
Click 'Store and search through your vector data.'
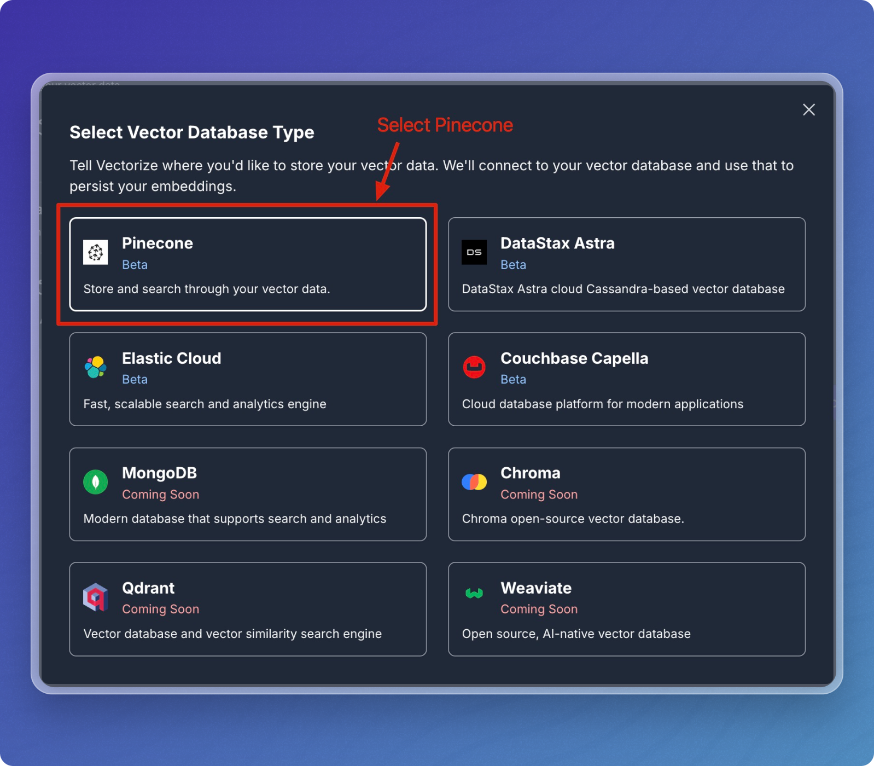coord(207,289)
